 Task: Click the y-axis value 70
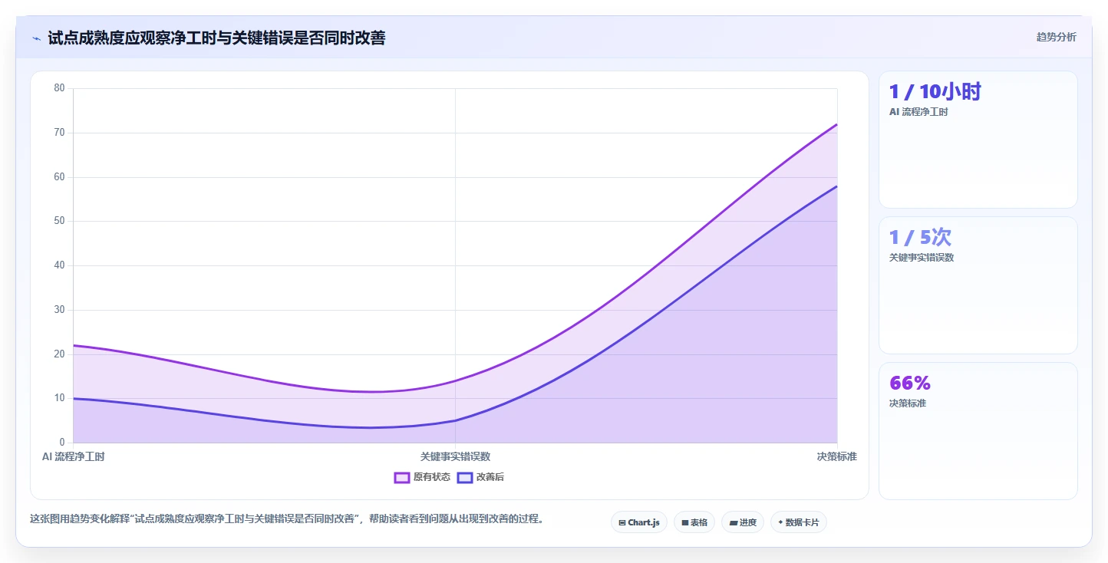pyautogui.click(x=60, y=133)
